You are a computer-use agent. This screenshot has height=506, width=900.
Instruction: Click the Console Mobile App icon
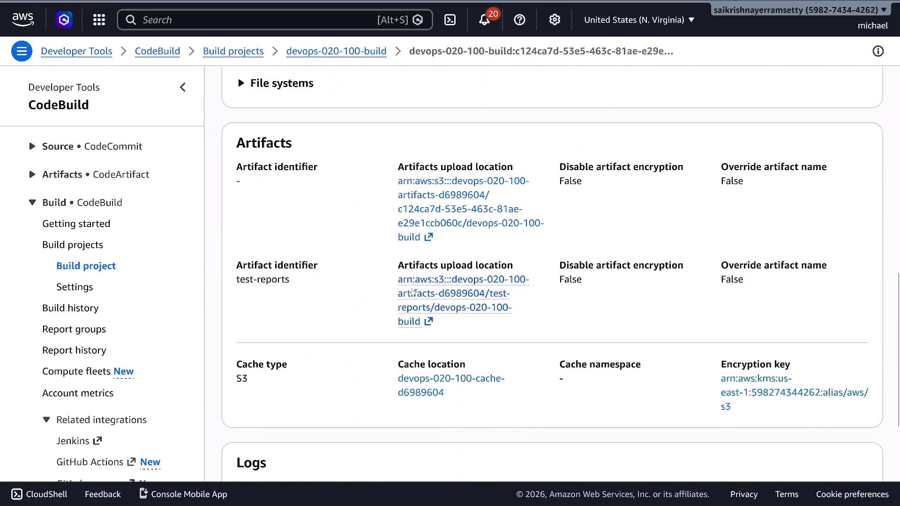click(x=143, y=494)
